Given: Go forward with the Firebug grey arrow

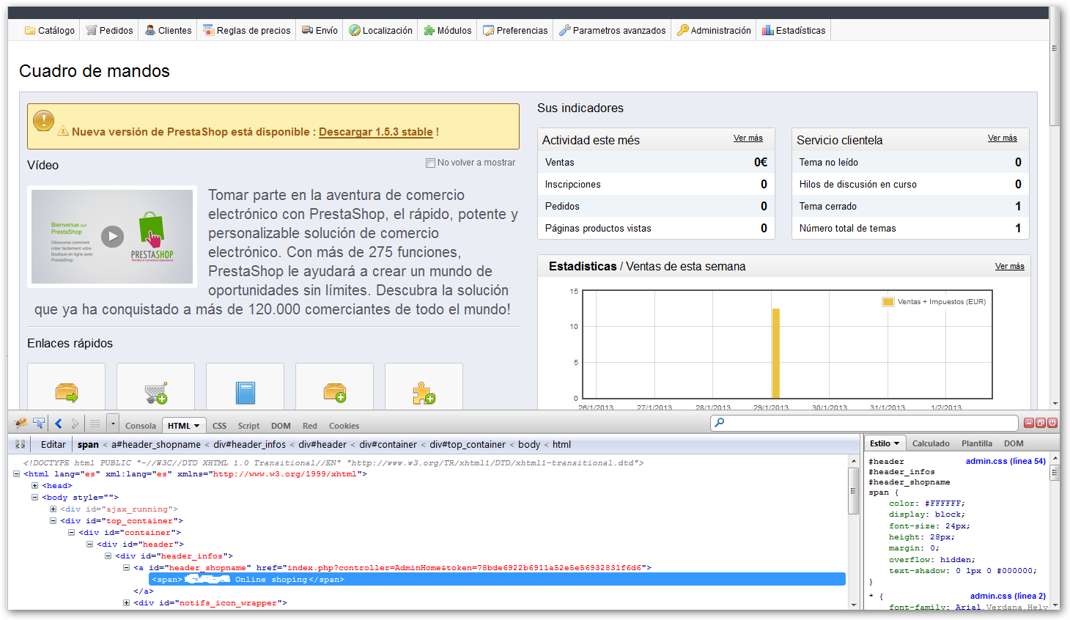Looking at the screenshot, I should (x=75, y=424).
